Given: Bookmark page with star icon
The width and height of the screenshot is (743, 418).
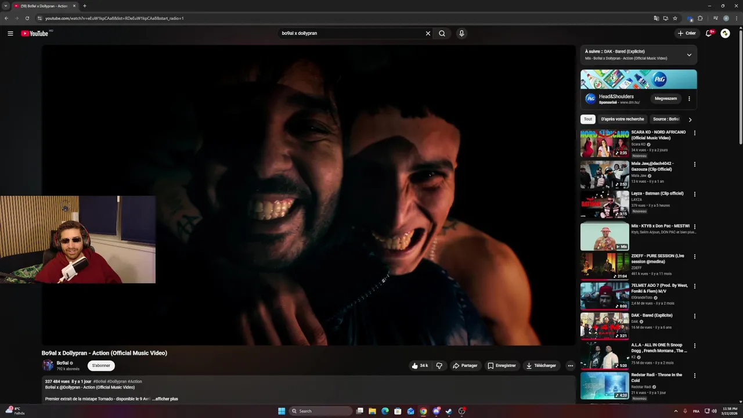Looking at the screenshot, I should pyautogui.click(x=675, y=18).
